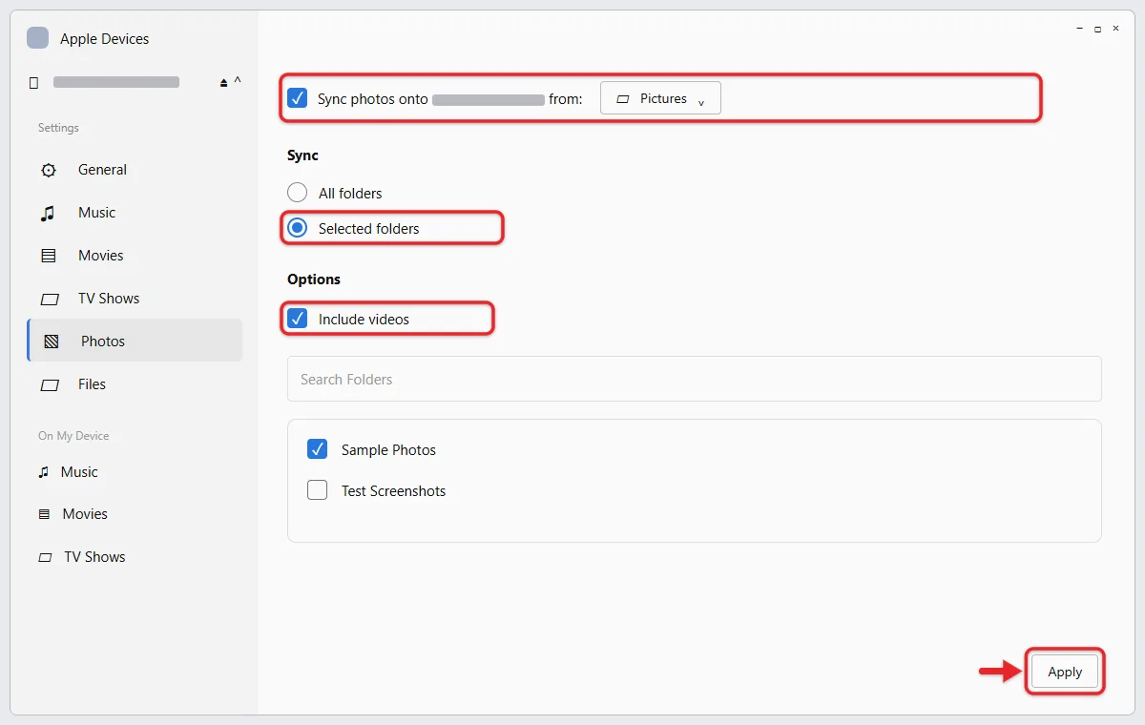1145x725 pixels.
Task: Click the Search Folders input field
Action: click(694, 379)
